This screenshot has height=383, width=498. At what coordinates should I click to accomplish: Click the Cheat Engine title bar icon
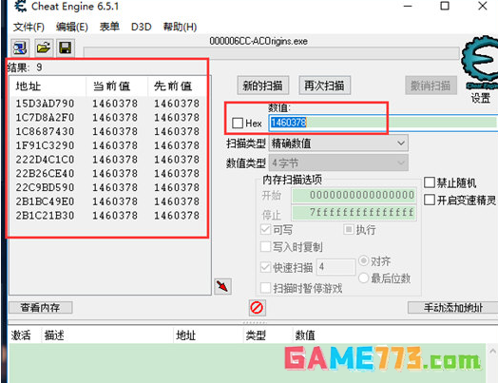[x=20, y=6]
